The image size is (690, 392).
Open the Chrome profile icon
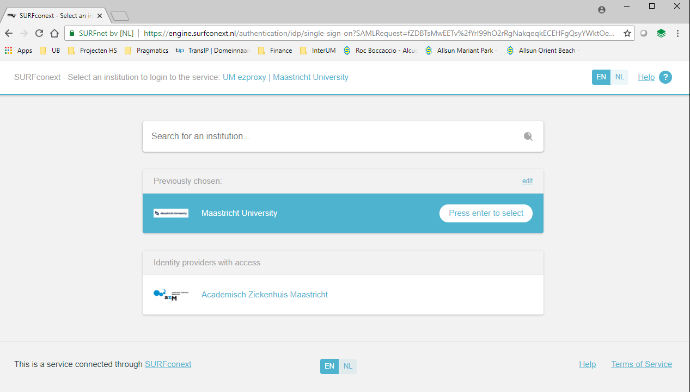tap(601, 9)
